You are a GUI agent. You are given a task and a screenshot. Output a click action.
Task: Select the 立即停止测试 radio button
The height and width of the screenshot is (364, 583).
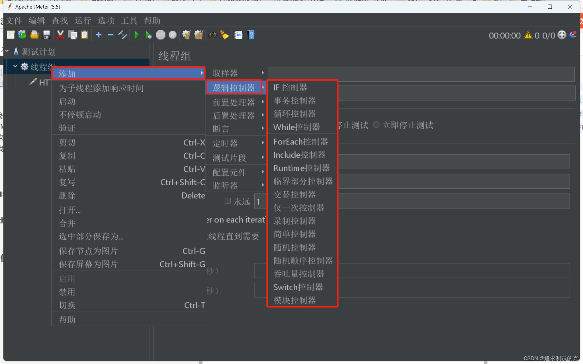pos(376,125)
